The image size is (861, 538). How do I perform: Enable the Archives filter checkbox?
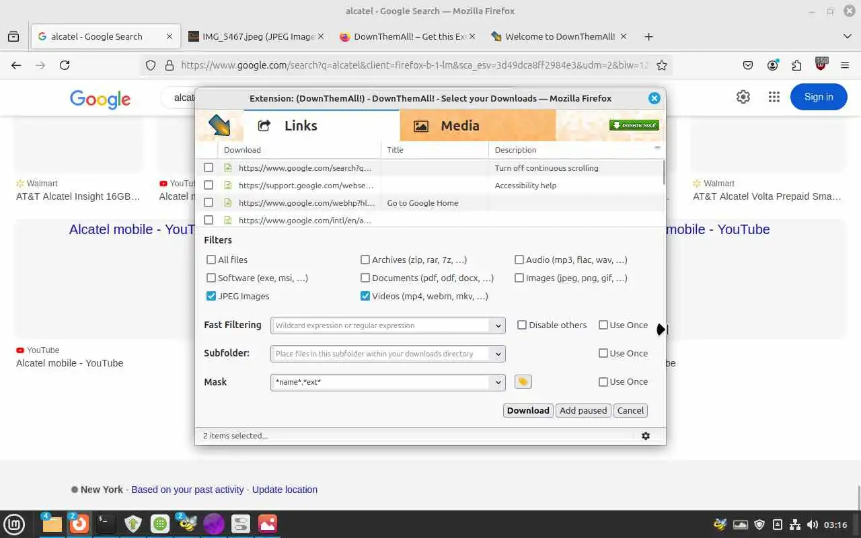pos(365,260)
